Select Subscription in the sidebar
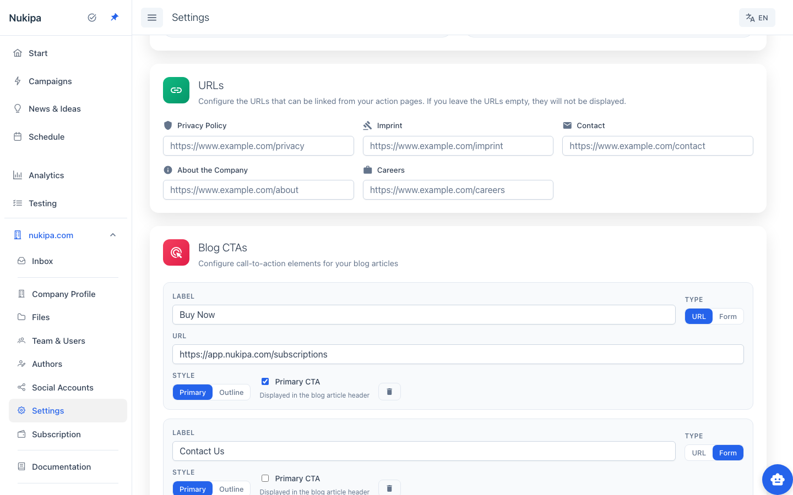The image size is (793, 495). 56,434
